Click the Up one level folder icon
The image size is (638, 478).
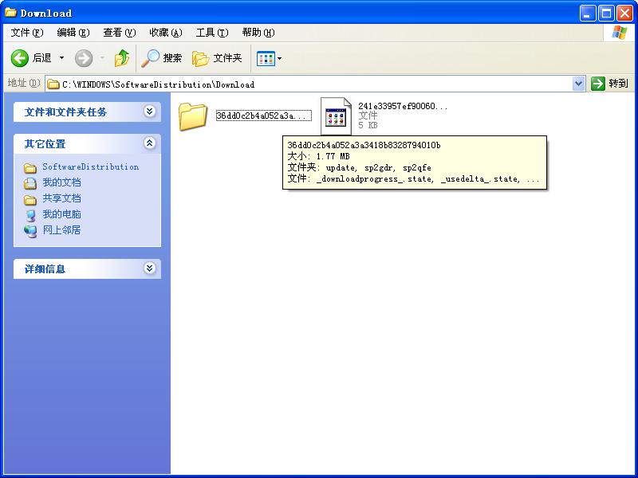tap(122, 58)
